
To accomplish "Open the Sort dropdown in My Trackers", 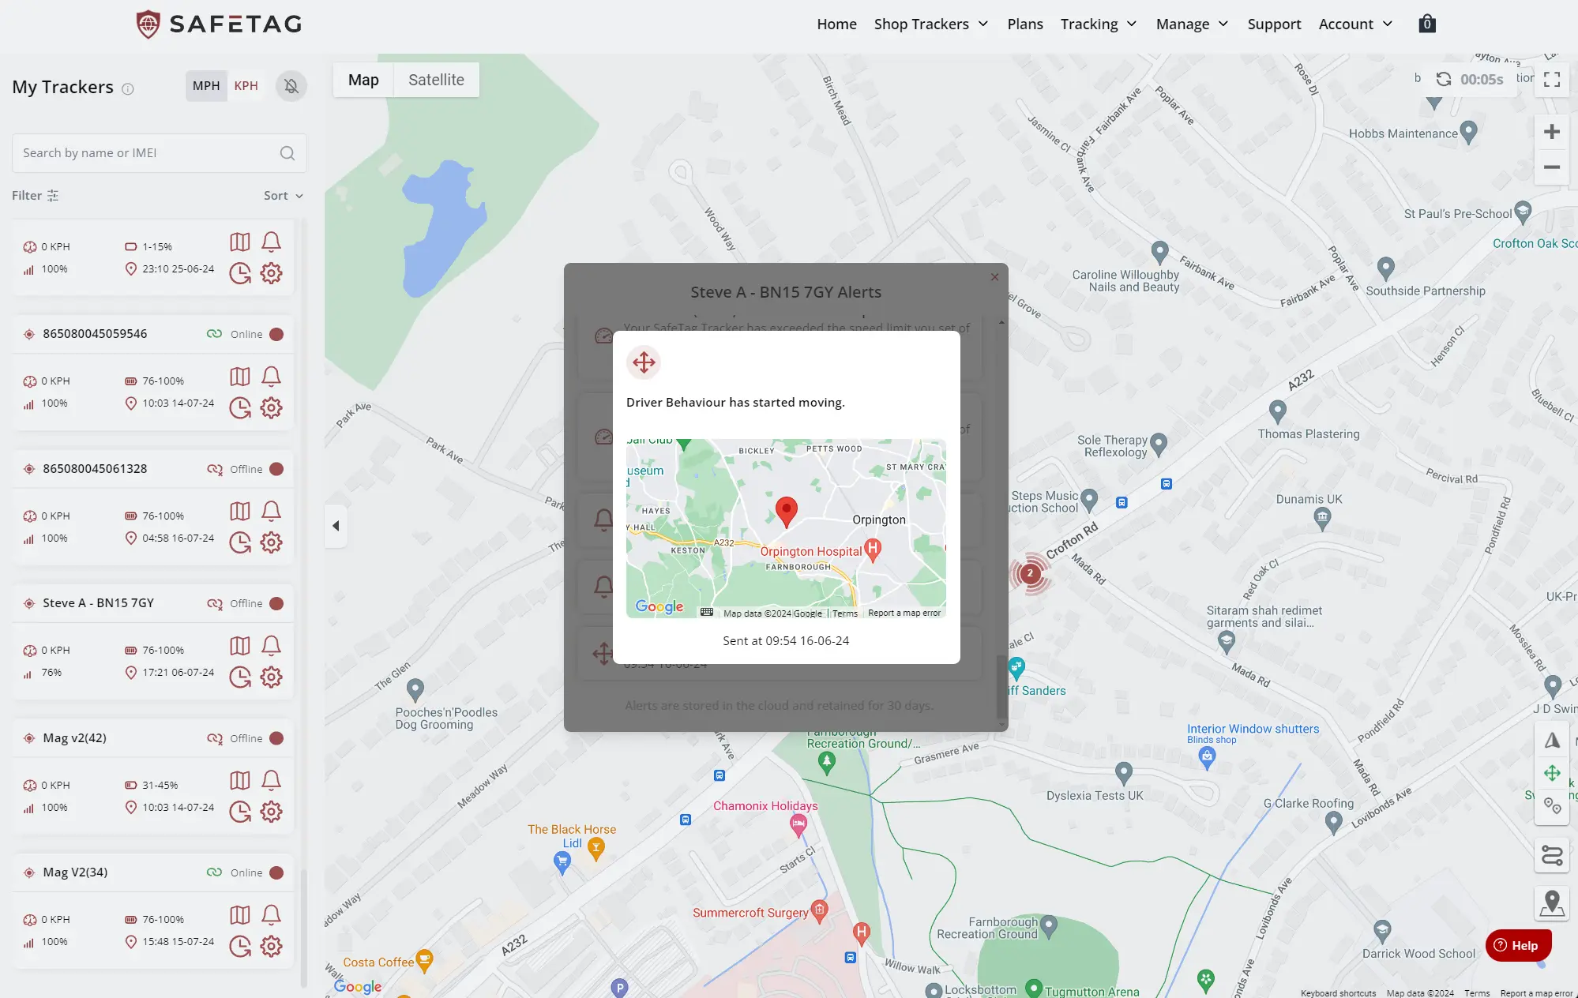I will point(282,195).
